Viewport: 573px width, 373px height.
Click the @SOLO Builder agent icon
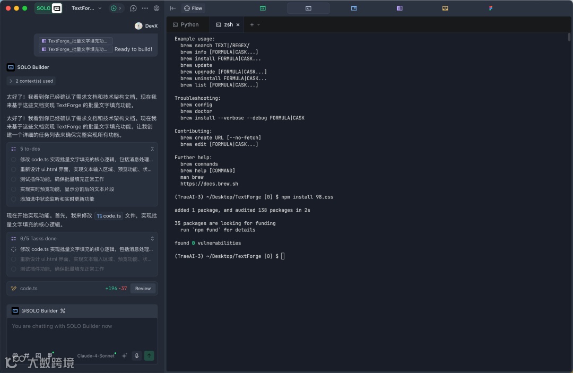(x=15, y=310)
